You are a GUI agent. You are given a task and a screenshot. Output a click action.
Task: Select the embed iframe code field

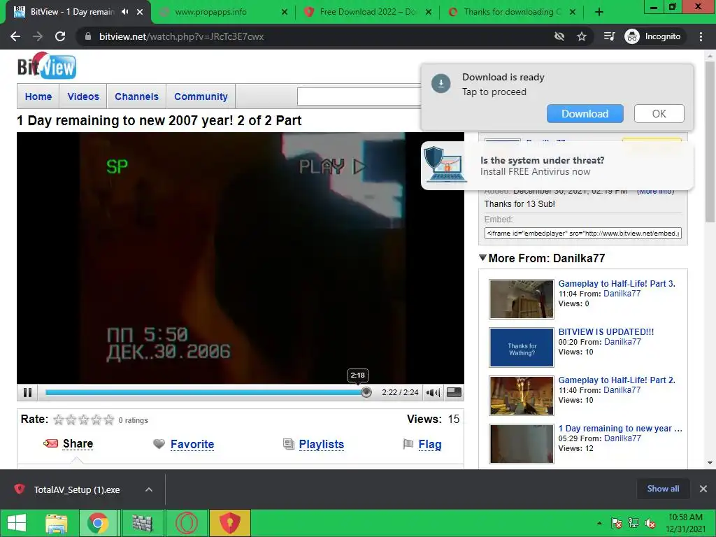coord(582,234)
